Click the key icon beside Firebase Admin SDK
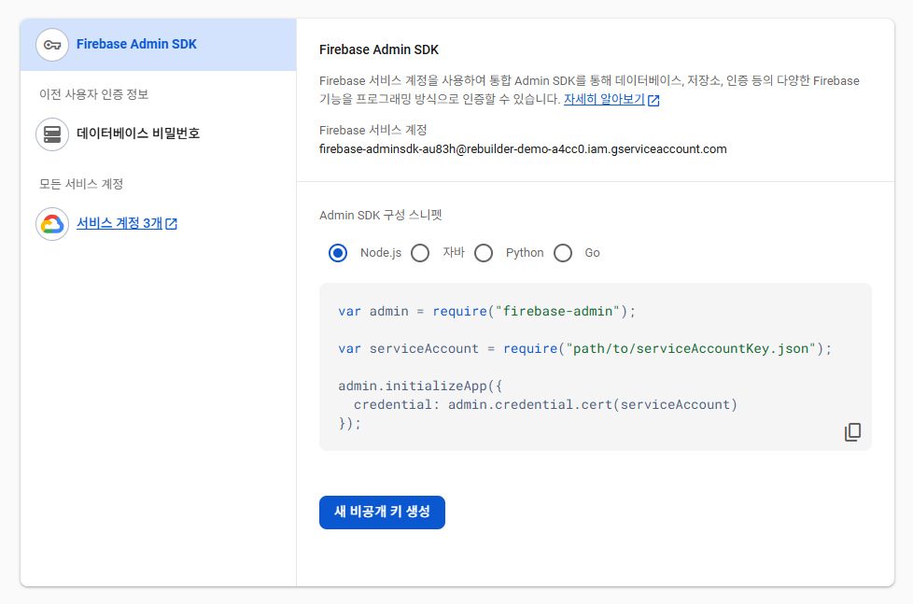Viewport: 913px width, 604px height. pos(52,45)
